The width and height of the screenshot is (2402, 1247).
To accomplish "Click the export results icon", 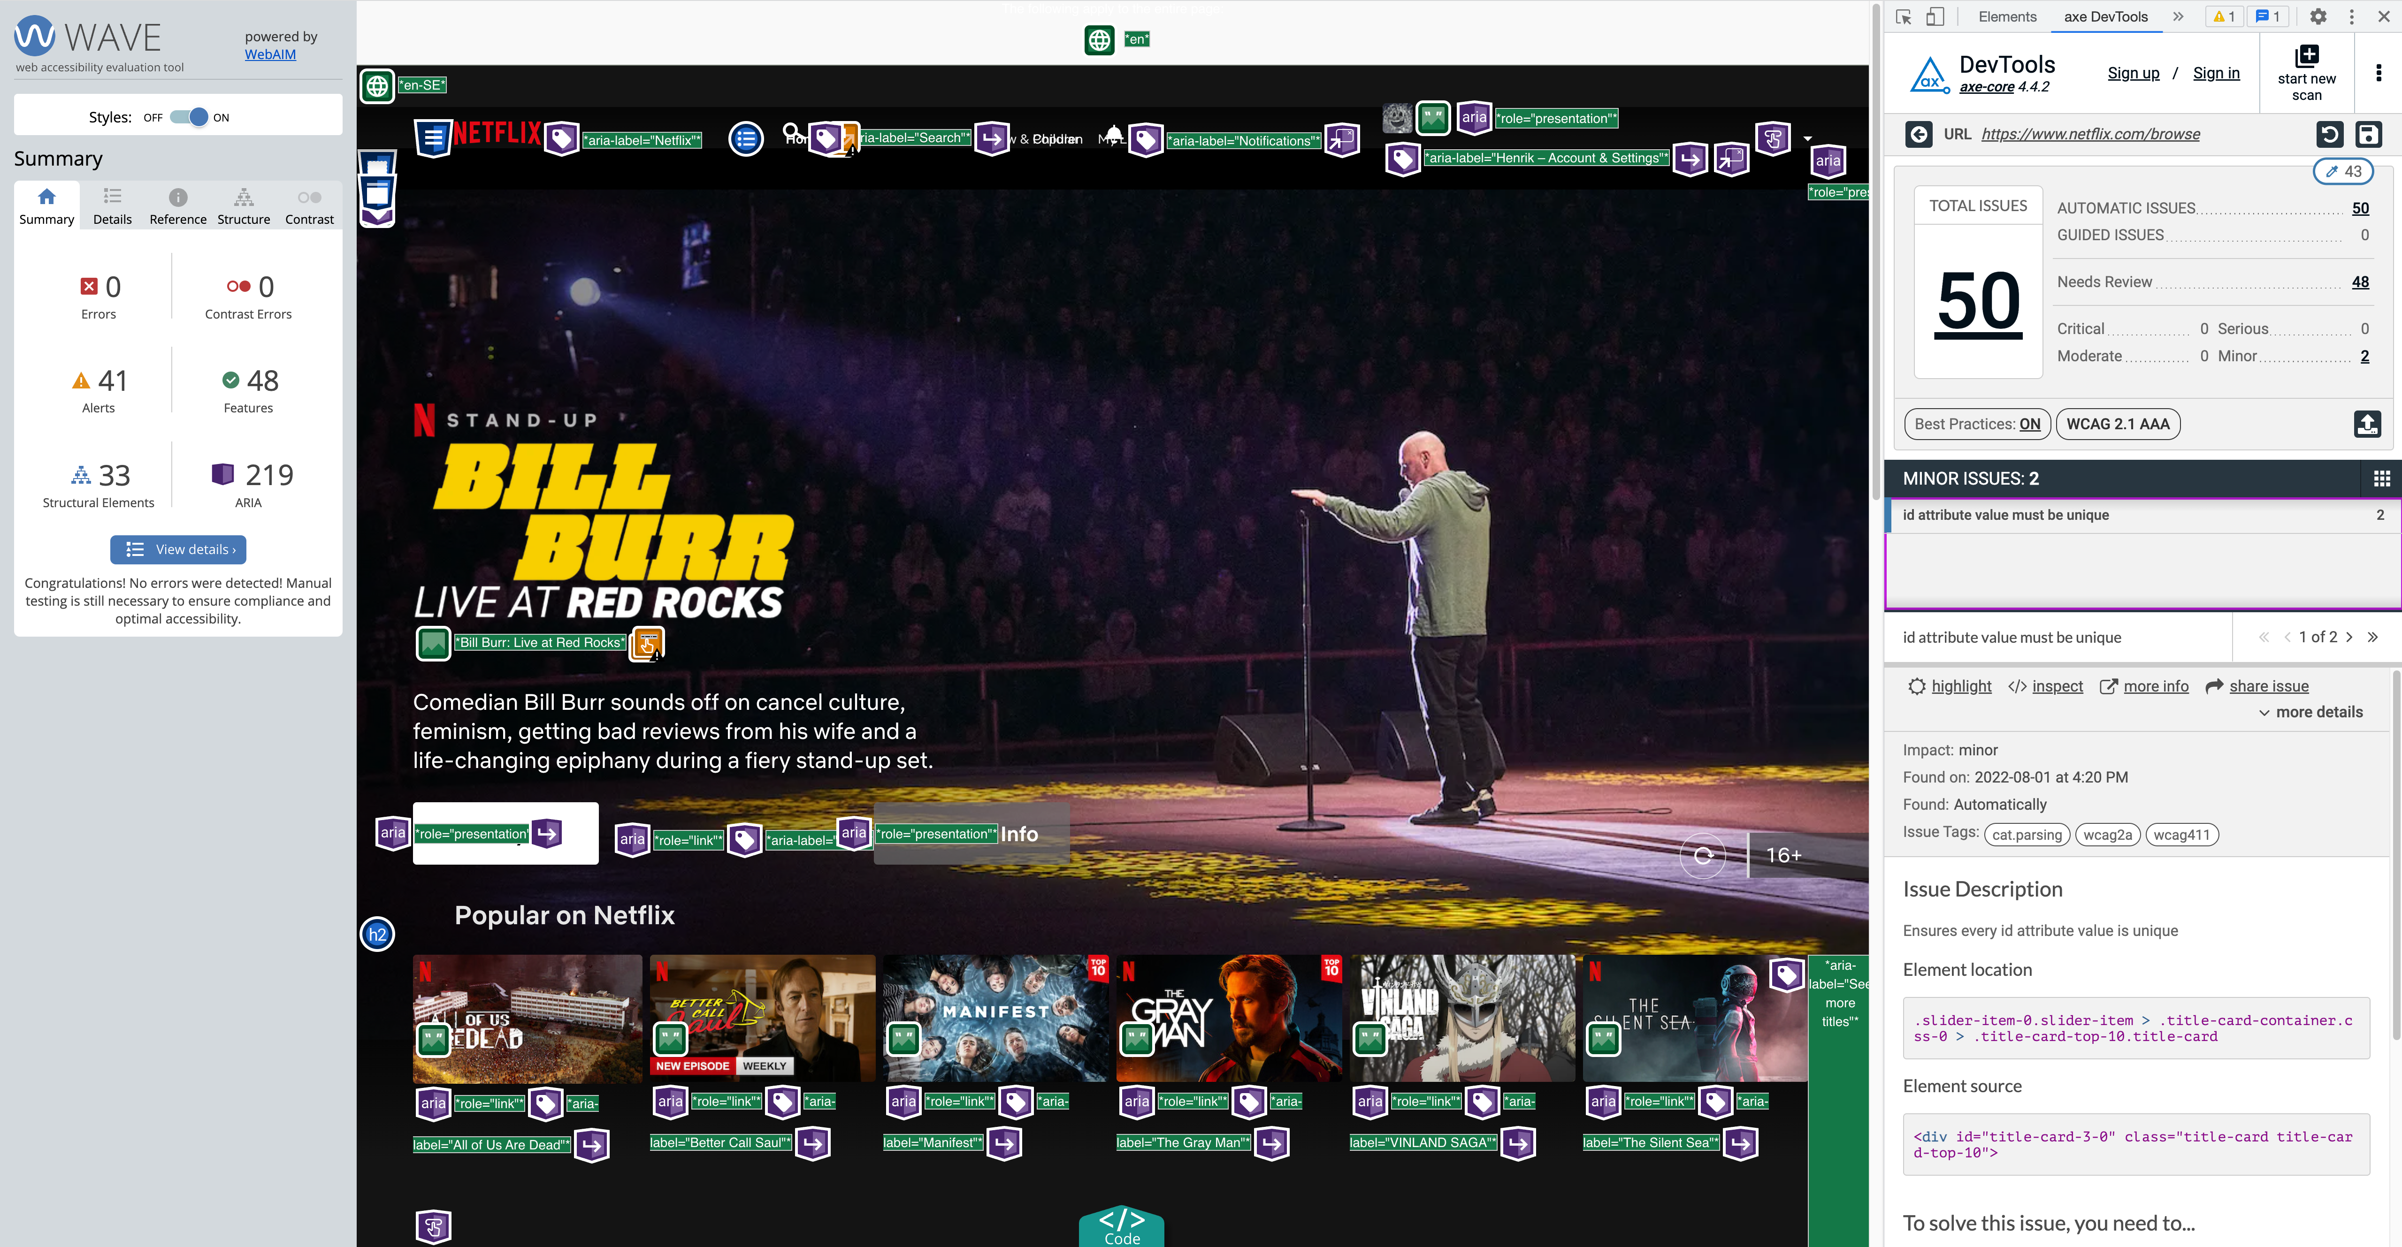I will click(x=2367, y=424).
